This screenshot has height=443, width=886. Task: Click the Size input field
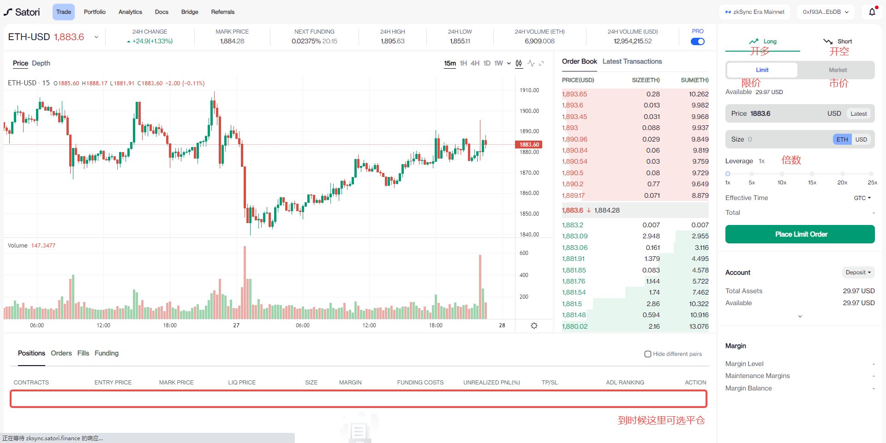click(784, 139)
